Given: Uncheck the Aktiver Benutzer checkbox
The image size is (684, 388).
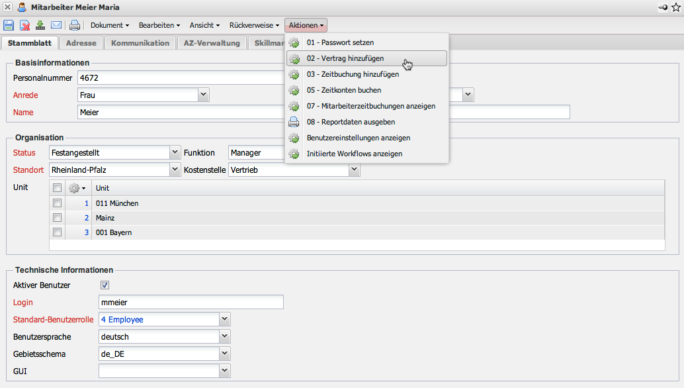Looking at the screenshot, I should click(x=105, y=285).
